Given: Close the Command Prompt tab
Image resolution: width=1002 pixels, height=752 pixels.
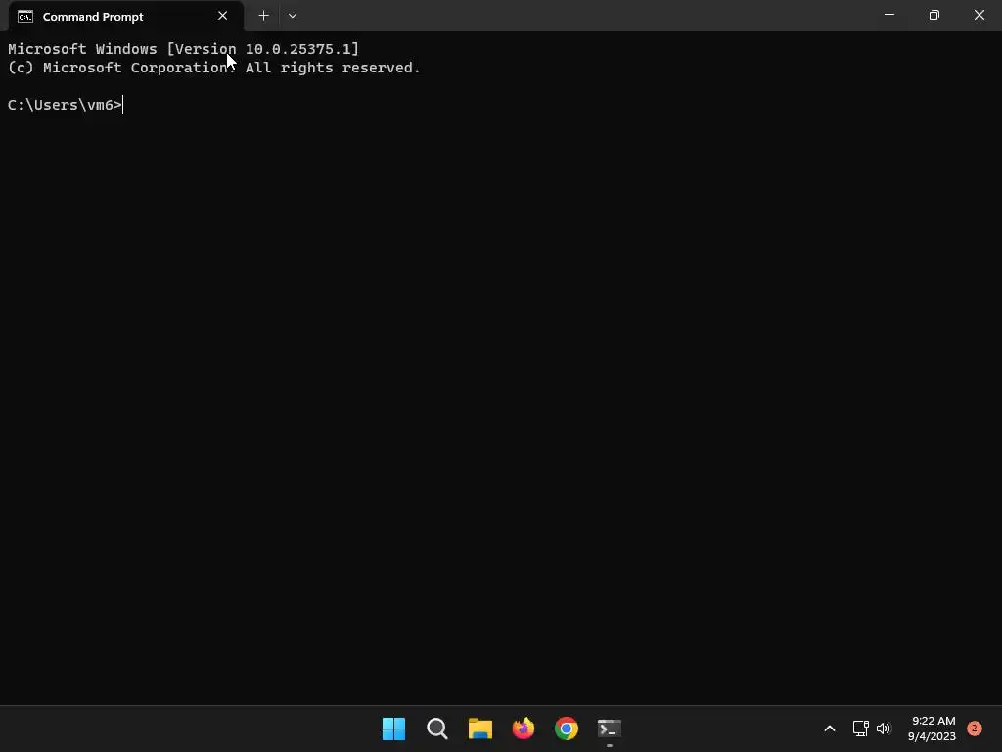Looking at the screenshot, I should point(222,16).
